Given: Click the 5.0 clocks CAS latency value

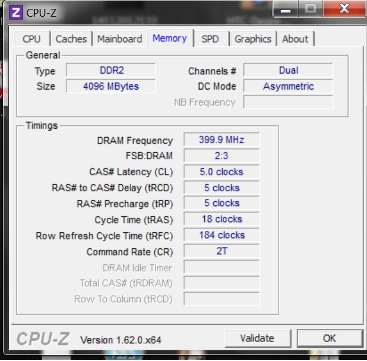Looking at the screenshot, I should [222, 172].
